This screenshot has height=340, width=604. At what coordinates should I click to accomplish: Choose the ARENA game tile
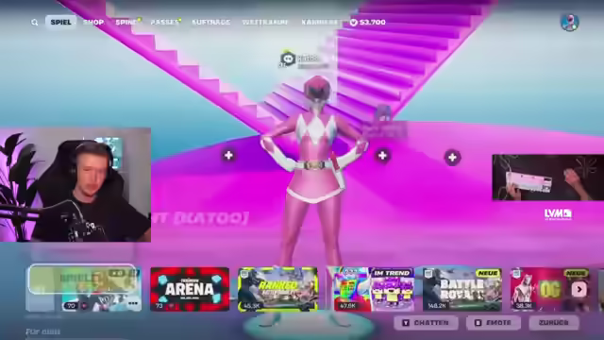tap(190, 289)
